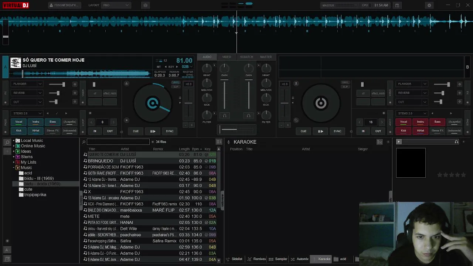Click the left deck pitch plus button

[191, 125]
